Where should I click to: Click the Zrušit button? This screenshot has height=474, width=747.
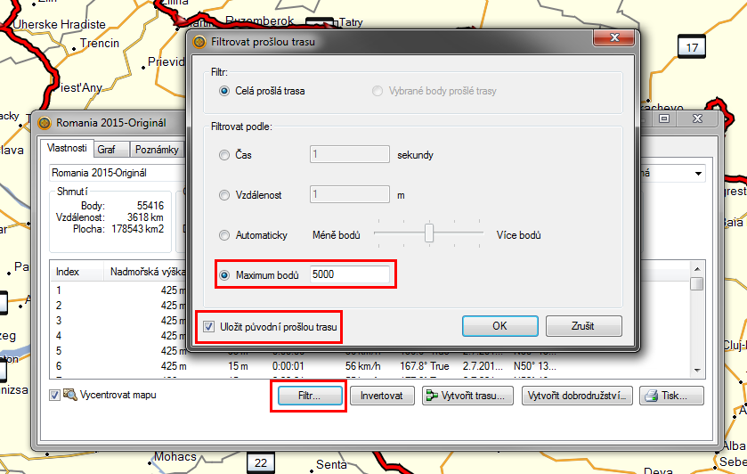pyautogui.click(x=583, y=326)
